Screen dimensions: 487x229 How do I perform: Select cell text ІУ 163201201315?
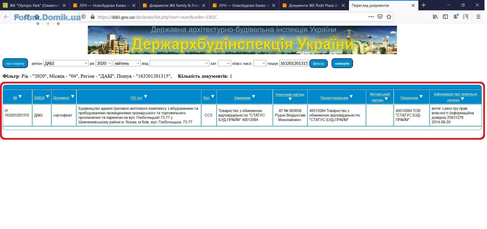[x=17, y=113]
